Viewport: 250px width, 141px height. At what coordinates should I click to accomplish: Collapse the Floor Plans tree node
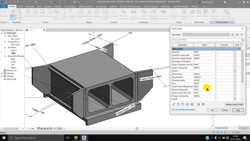[x=5, y=36]
